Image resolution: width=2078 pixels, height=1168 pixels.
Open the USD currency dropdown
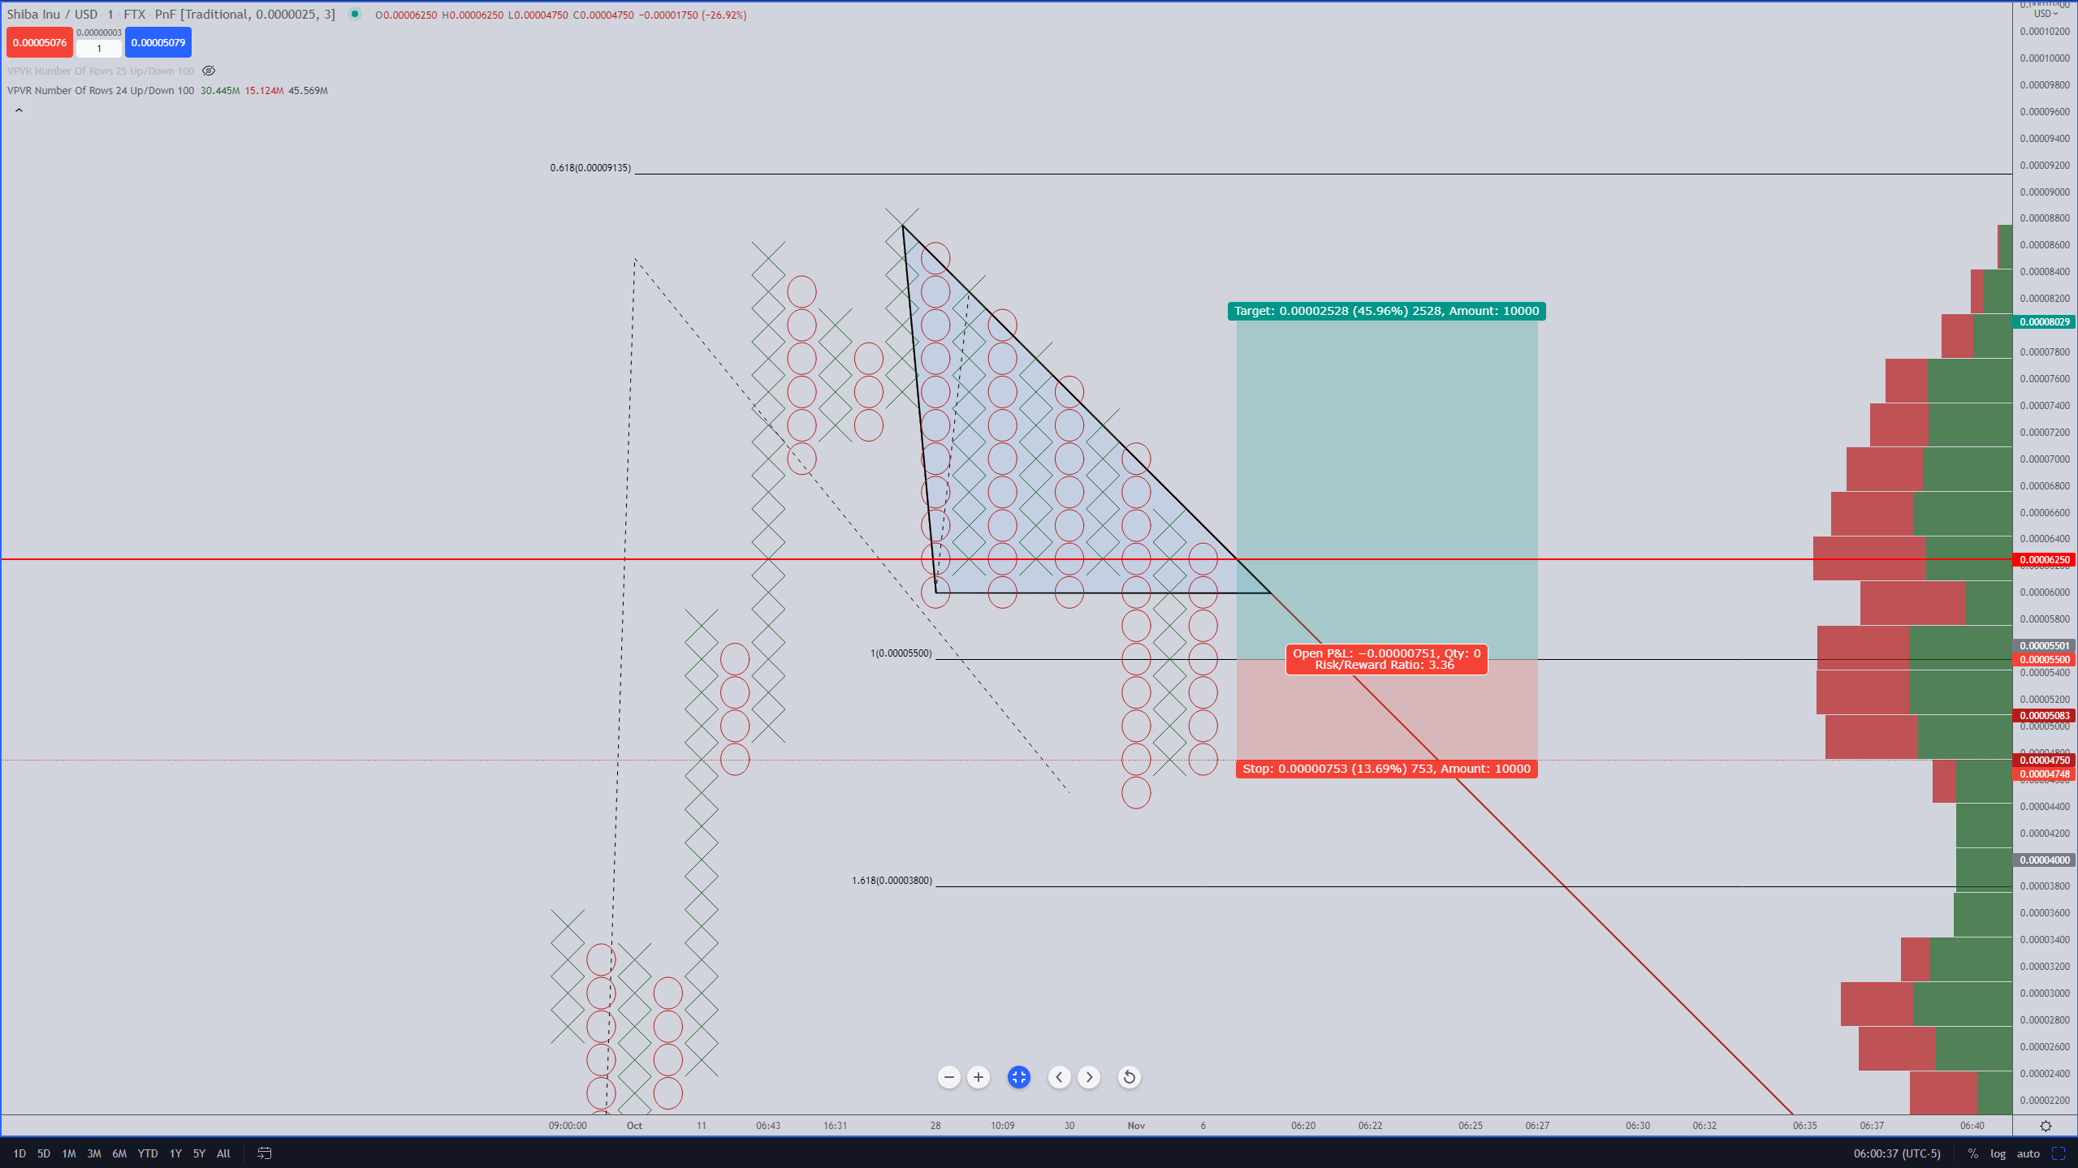[x=2046, y=14]
